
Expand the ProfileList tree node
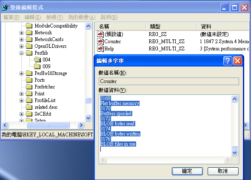21,100
